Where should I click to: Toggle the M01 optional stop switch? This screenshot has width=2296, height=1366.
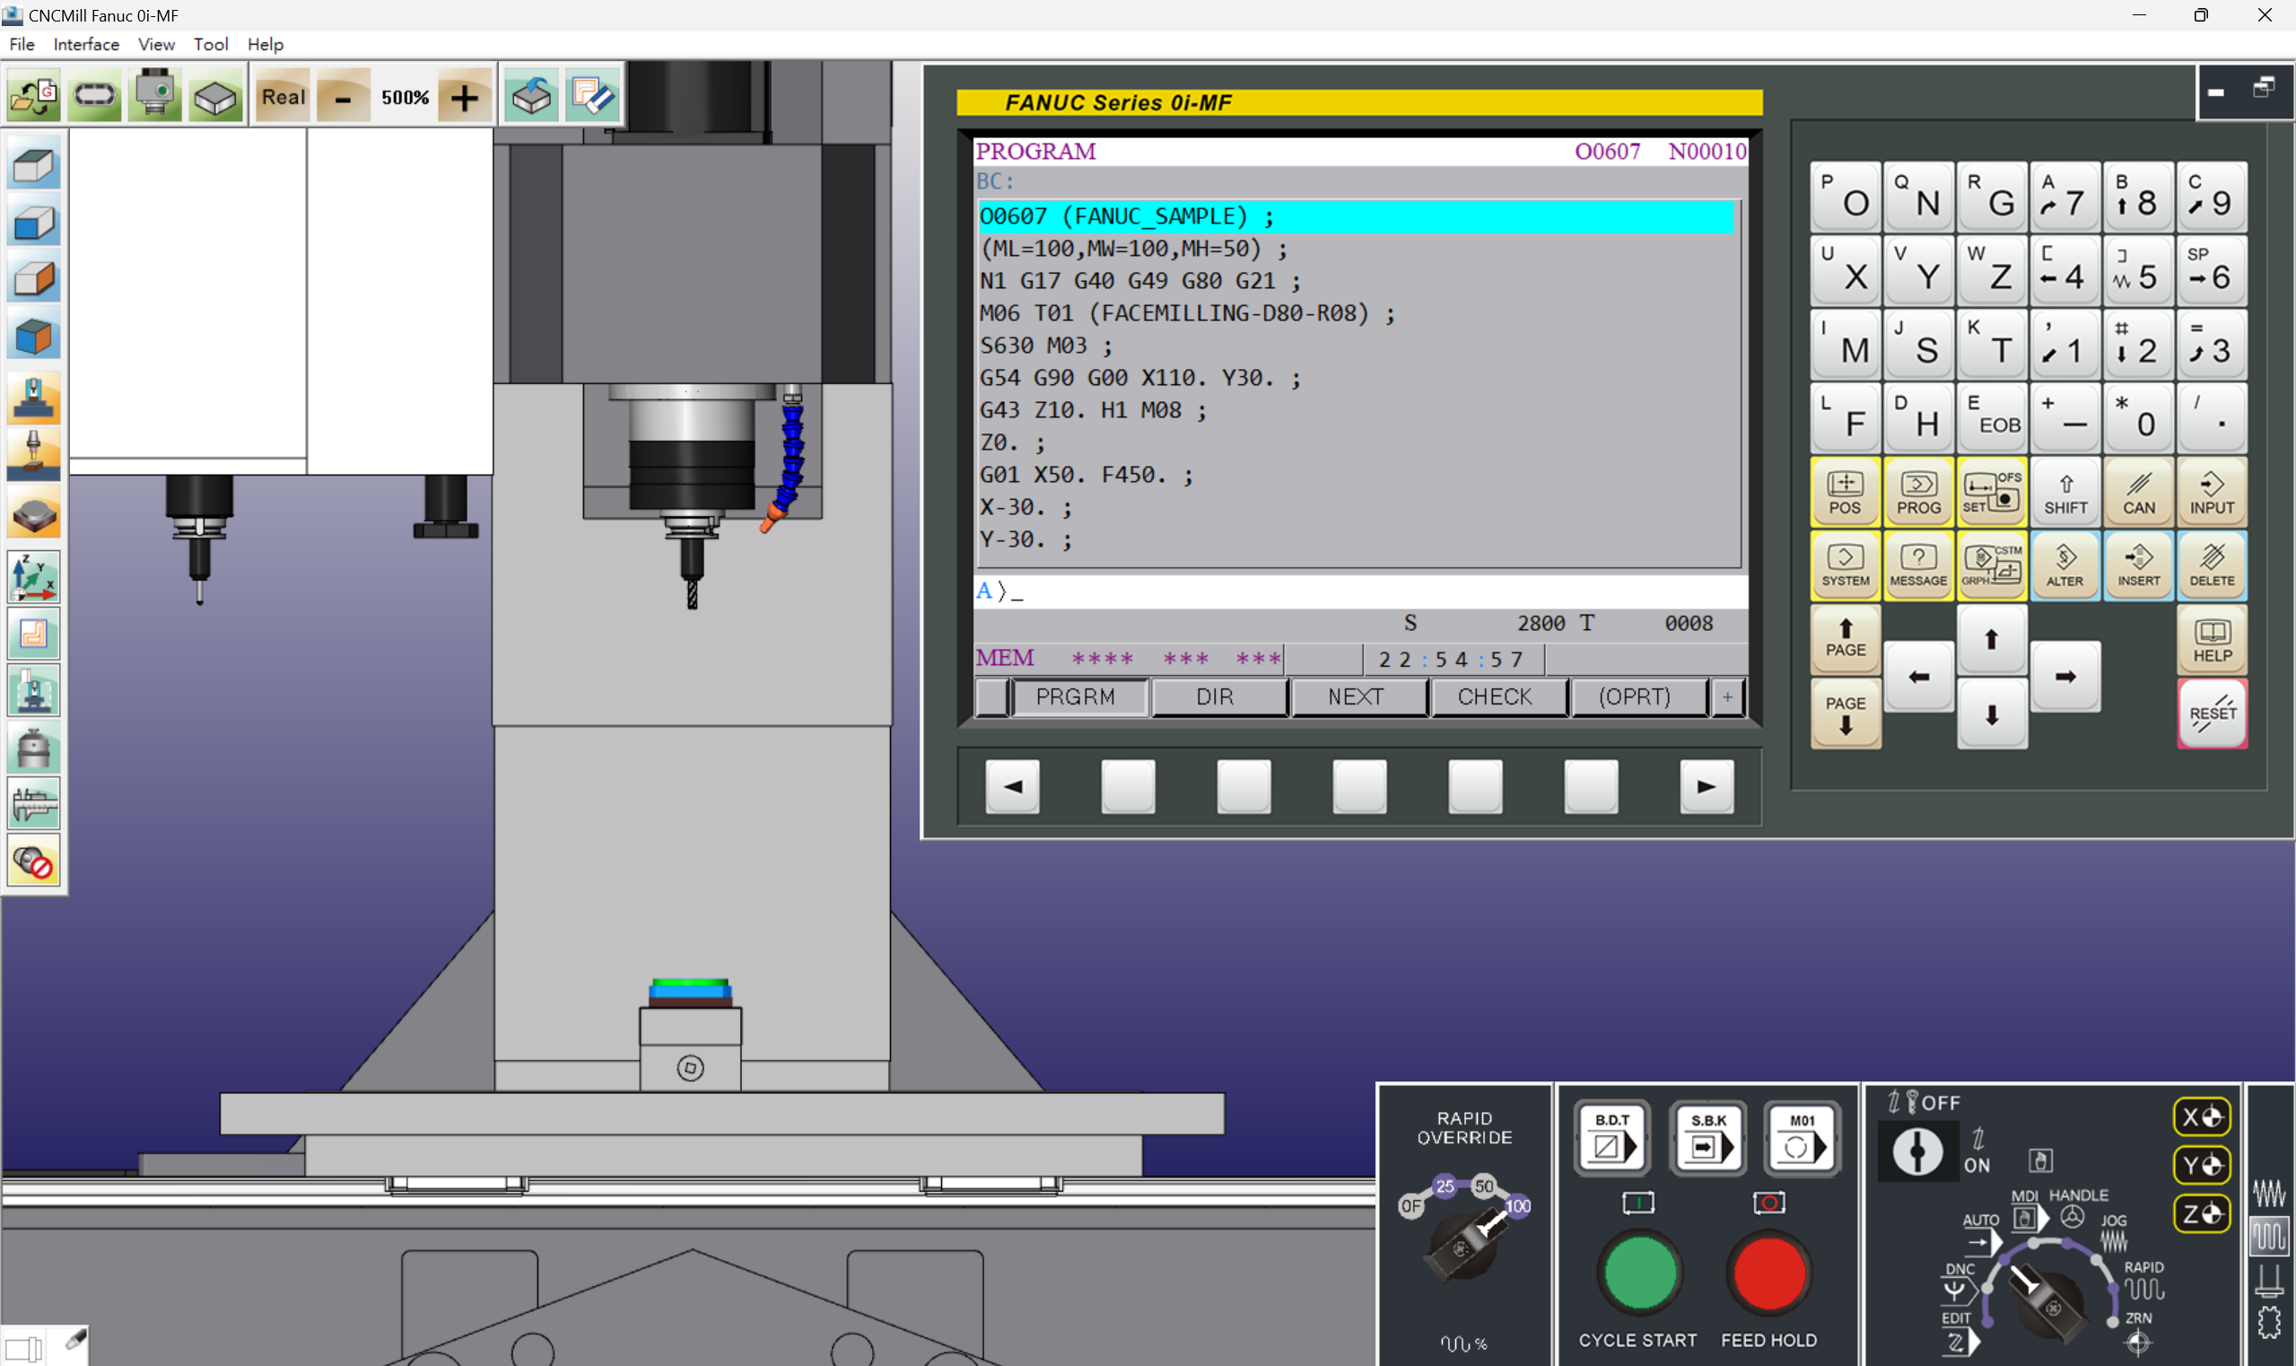click(x=1803, y=1138)
